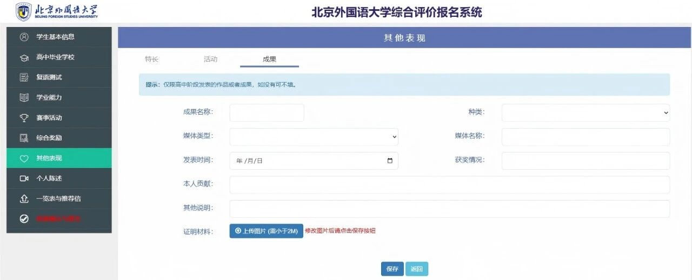Viewport: 692px width, 280px height.
Task: Switch to the 特长 tab
Action: pos(151,59)
